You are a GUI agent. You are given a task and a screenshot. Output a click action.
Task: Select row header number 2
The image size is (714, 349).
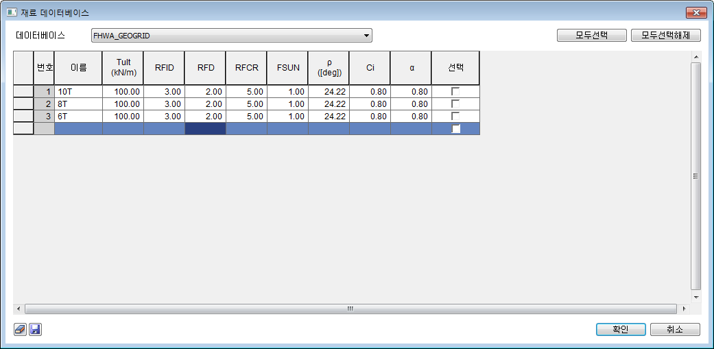(x=44, y=104)
